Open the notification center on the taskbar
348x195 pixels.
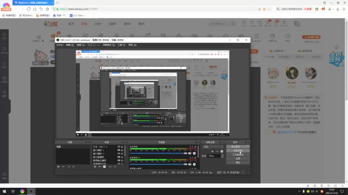342,192
